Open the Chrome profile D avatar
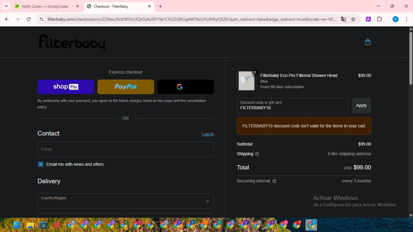This screenshot has width=413, height=232. click(395, 19)
